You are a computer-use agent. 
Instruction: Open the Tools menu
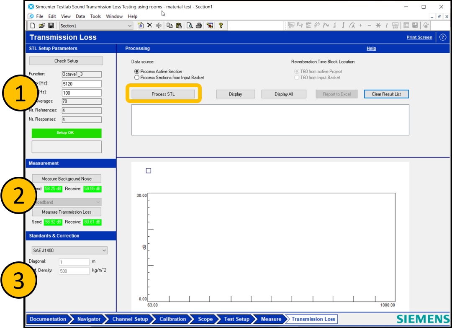click(x=95, y=16)
